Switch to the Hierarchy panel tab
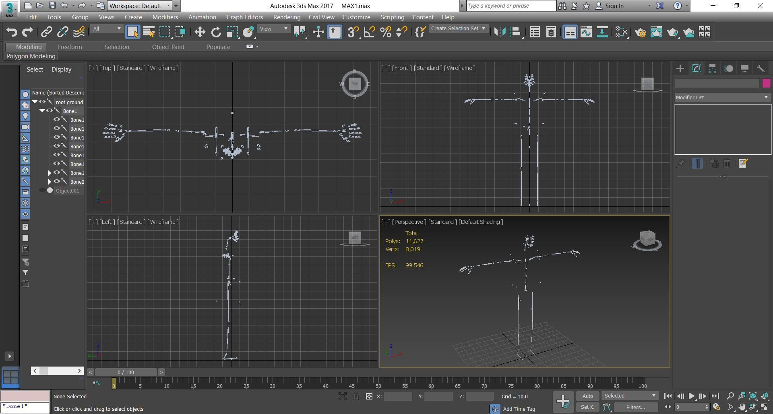 pyautogui.click(x=712, y=69)
